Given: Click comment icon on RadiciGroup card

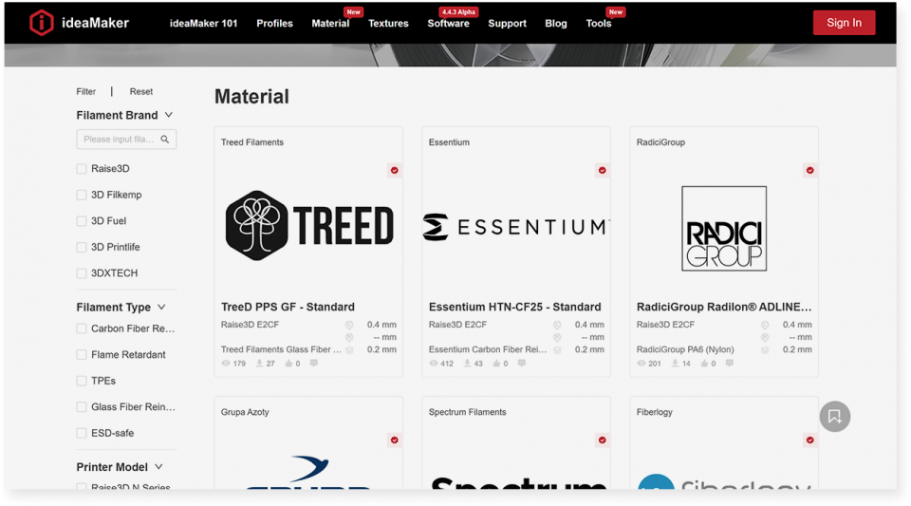Looking at the screenshot, I should click(729, 364).
